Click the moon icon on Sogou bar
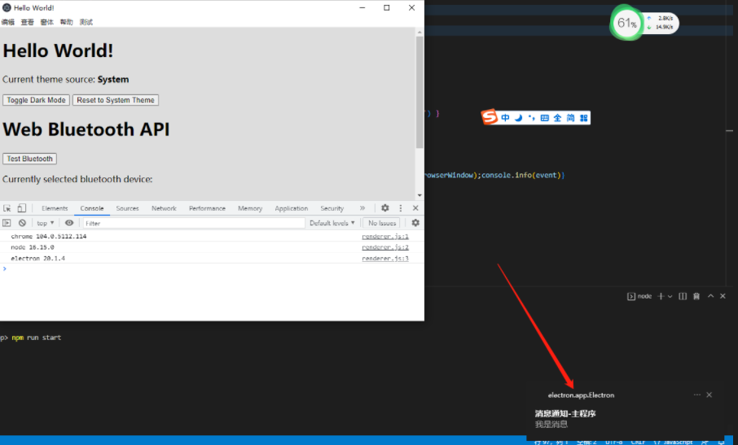This screenshot has height=445, width=738. click(x=518, y=118)
